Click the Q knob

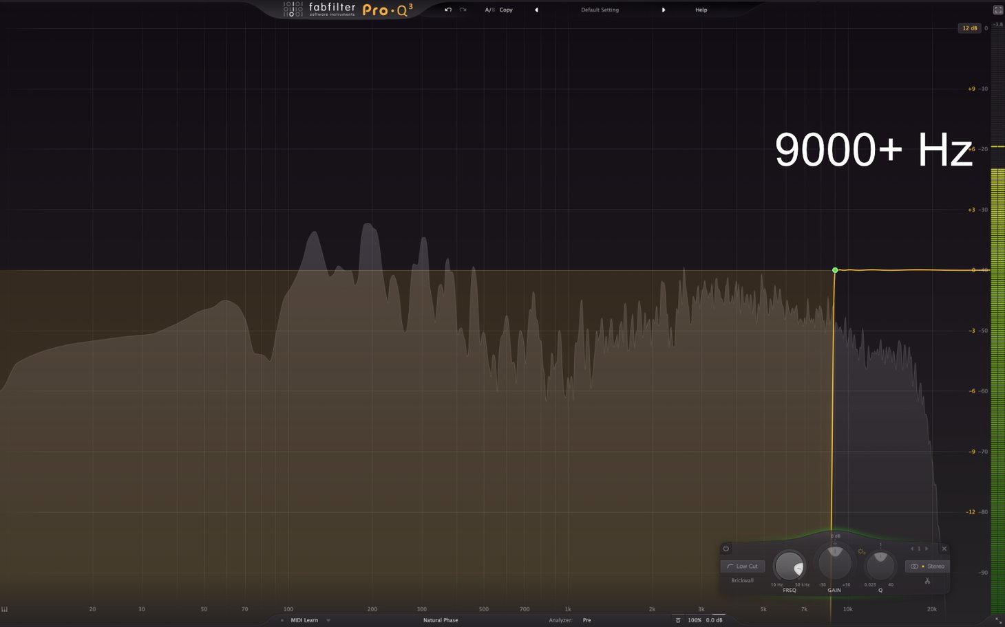[880, 566]
